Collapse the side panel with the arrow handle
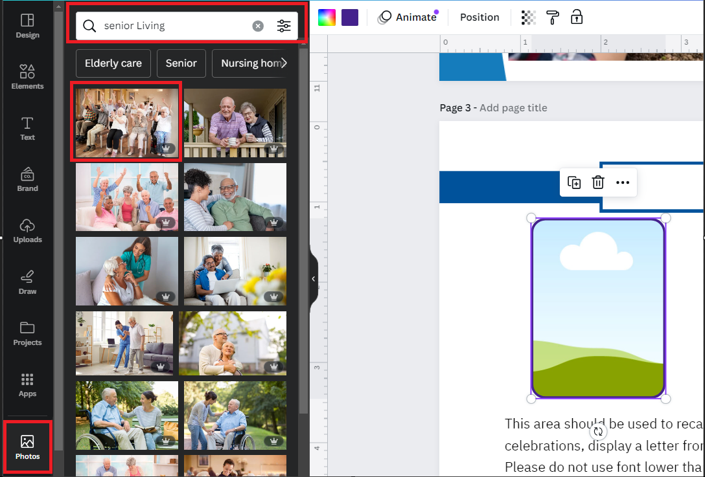 point(314,279)
